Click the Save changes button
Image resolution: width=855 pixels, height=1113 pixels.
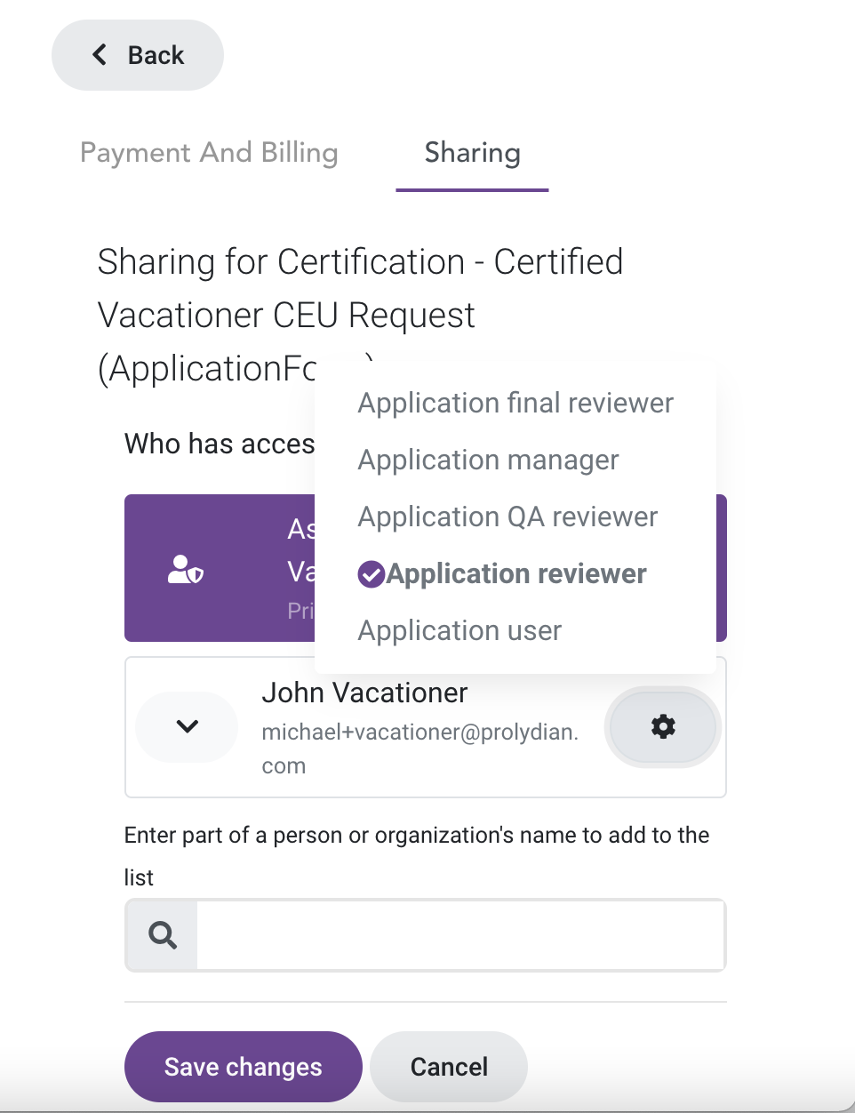(244, 1067)
